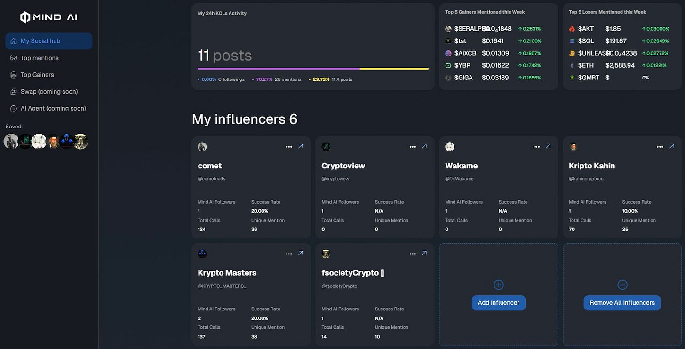The height and width of the screenshot is (349, 685).
Task: Click Cryptoview card avatar
Action: (326, 147)
